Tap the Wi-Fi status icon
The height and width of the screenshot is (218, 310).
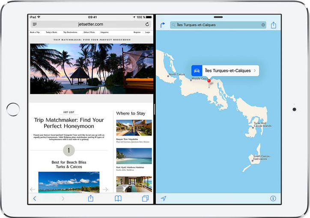coord(39,17)
